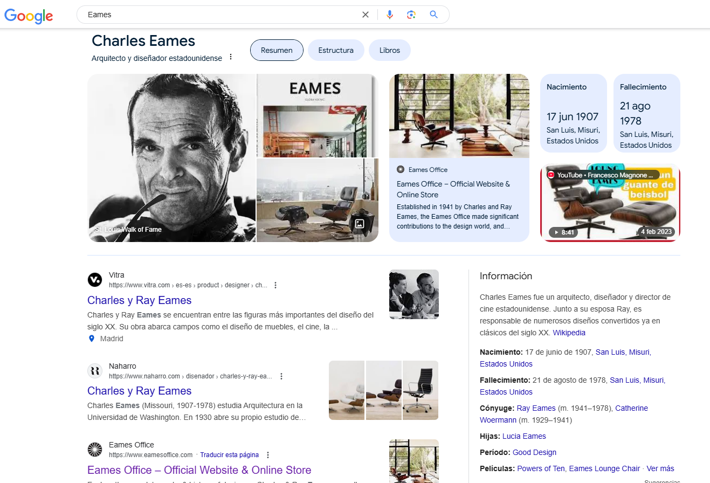
Task: Start voice search with microphone icon
Action: [390, 15]
